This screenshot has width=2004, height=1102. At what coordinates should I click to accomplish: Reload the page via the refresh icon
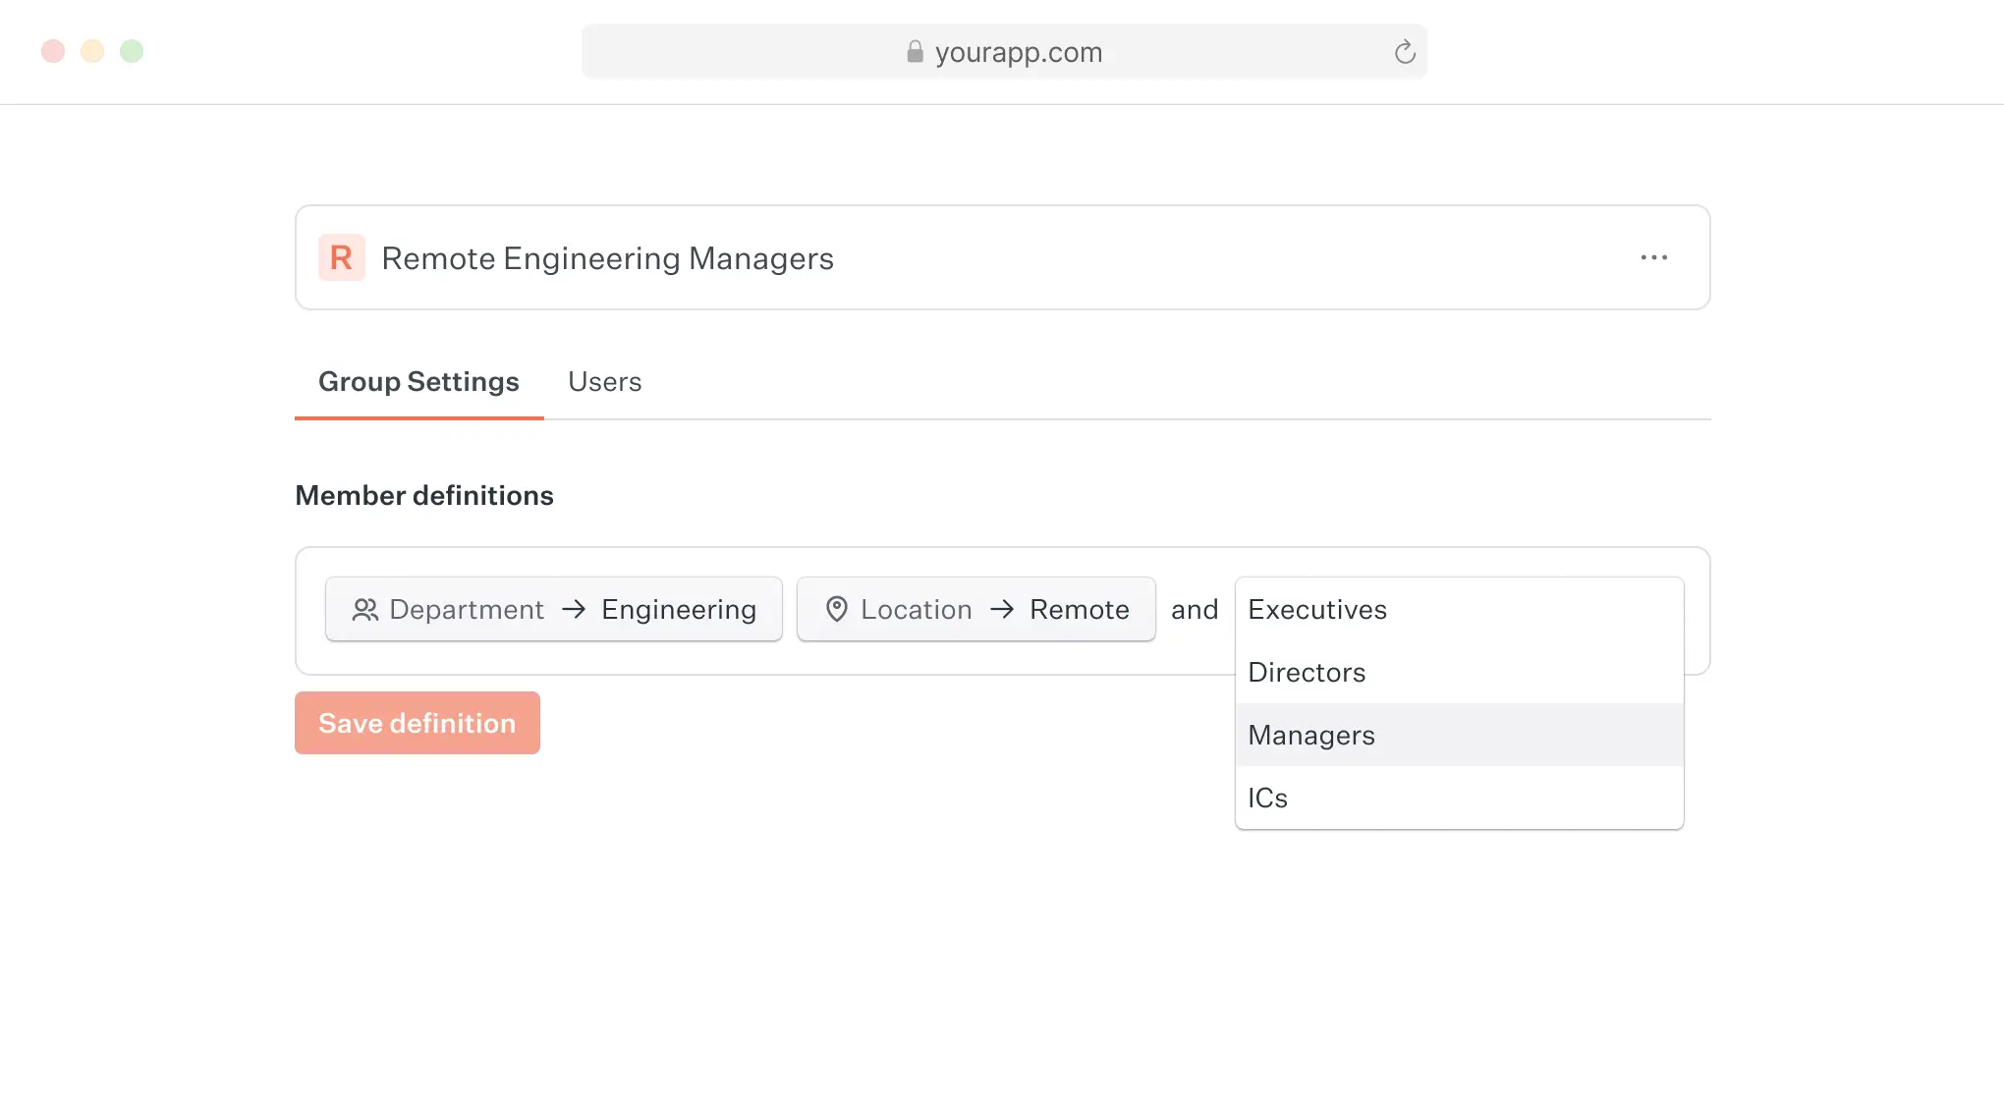point(1405,52)
